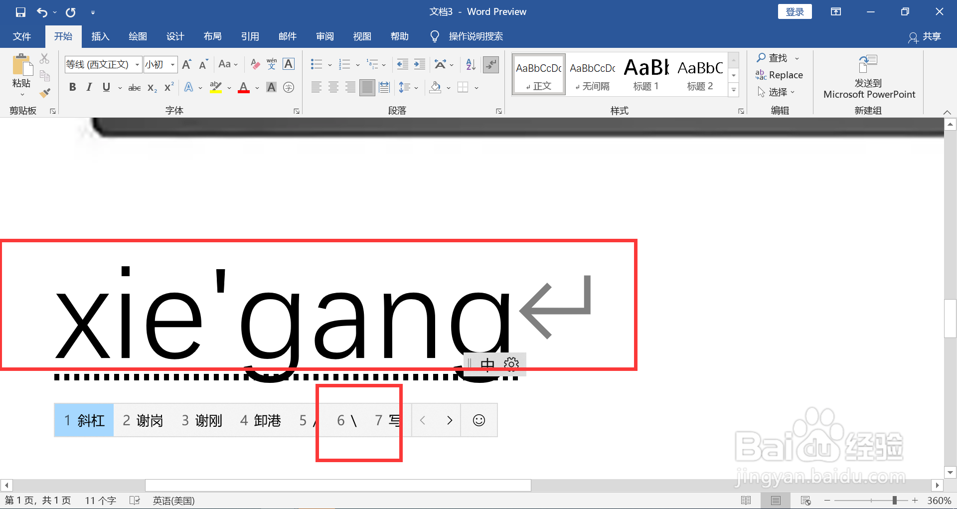Viewport: 957px width, 509px height.
Task: Switch to the Layout (布局) tab
Action: (x=212, y=36)
